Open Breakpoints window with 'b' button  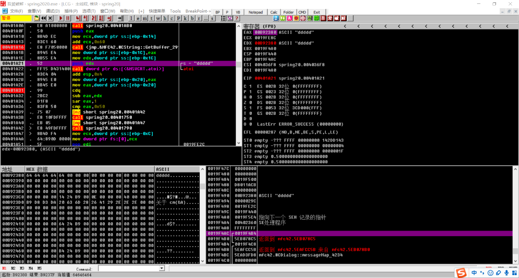(x=192, y=18)
